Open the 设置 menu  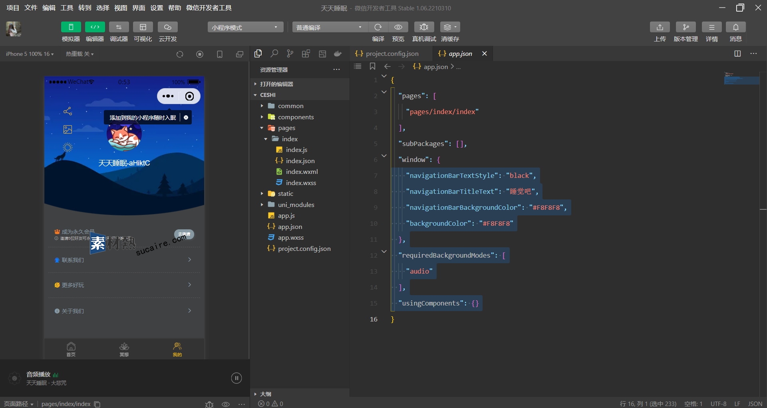(157, 8)
